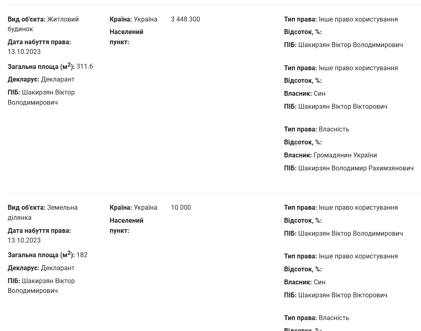This screenshot has height=331, width=421.
Task: Click owner "Син" in the land plot section
Action: (x=320, y=282)
